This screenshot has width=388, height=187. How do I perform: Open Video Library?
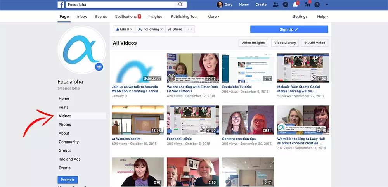tap(285, 43)
